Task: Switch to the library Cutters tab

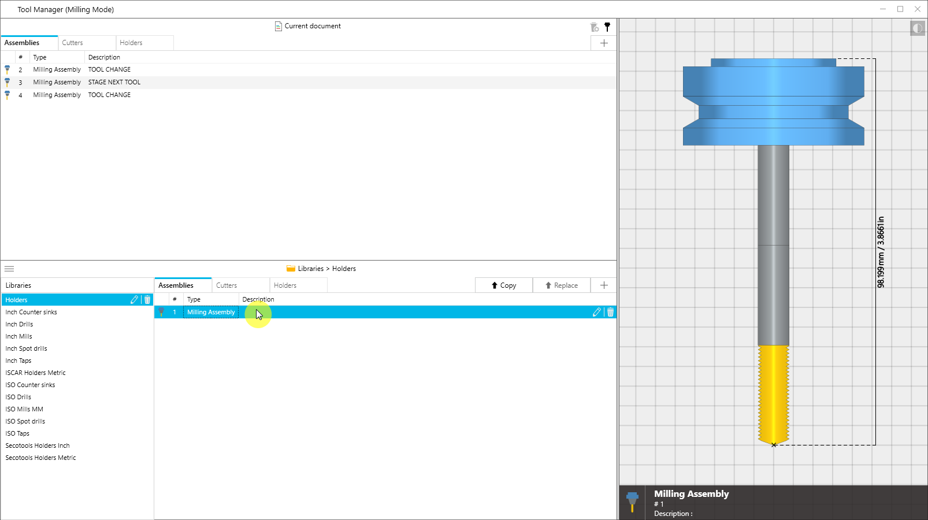Action: [227, 285]
